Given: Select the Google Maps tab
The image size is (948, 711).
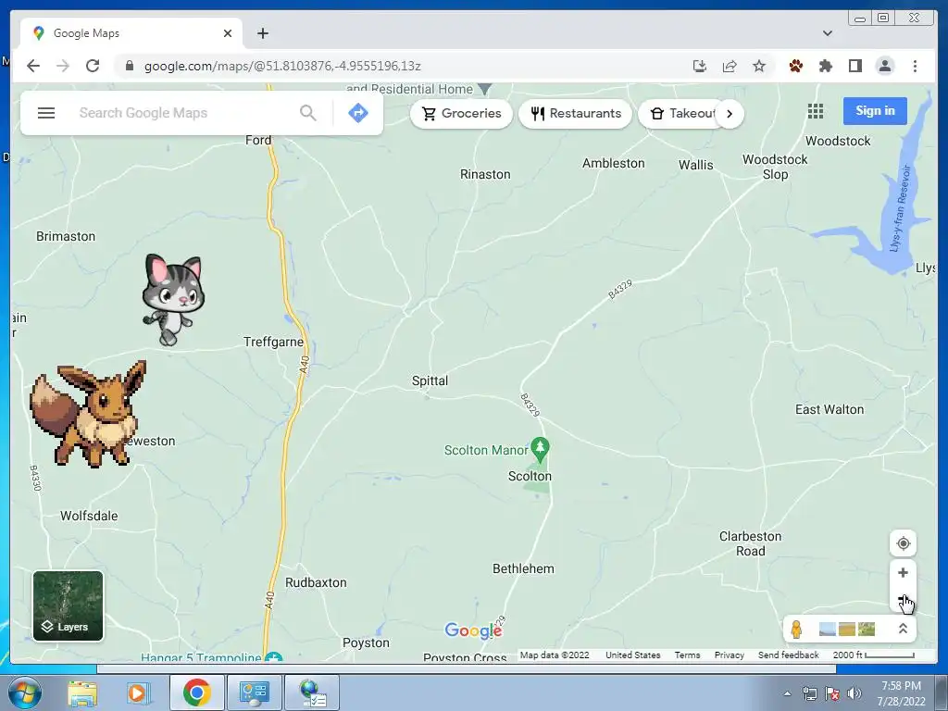Looking at the screenshot, I should [131, 33].
